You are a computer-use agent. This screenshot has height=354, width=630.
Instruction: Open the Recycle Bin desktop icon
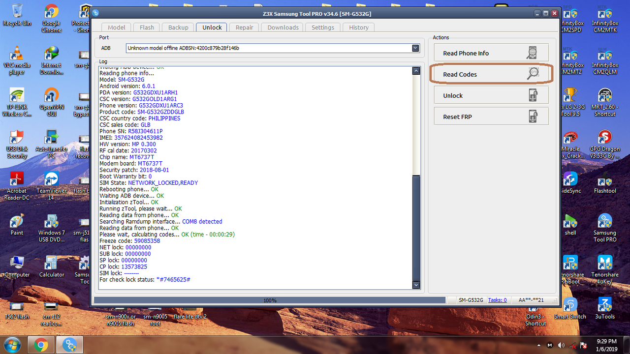coord(17,15)
